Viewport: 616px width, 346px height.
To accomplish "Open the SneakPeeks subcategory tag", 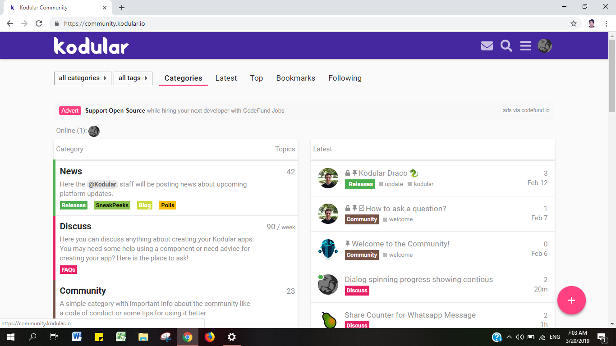I will pyautogui.click(x=112, y=205).
